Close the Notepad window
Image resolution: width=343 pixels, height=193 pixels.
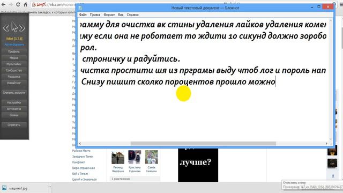coord(328,7)
